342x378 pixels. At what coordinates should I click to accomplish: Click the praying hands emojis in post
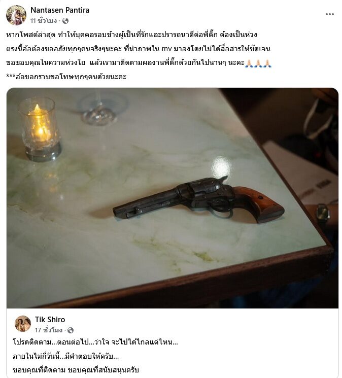point(258,63)
